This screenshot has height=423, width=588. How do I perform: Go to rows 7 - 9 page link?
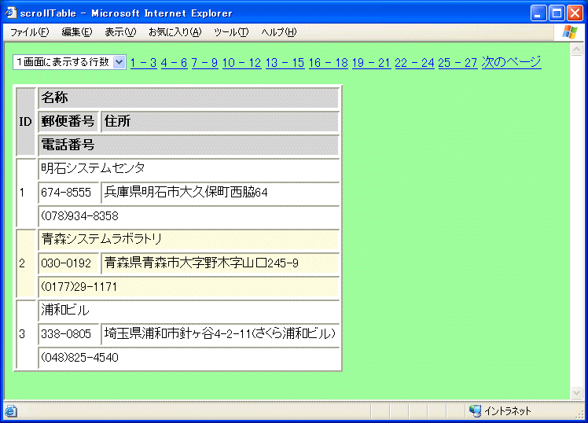pyautogui.click(x=204, y=63)
